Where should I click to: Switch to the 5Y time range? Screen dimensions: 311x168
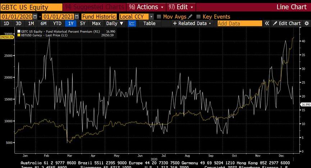pyautogui.click(x=83, y=23)
